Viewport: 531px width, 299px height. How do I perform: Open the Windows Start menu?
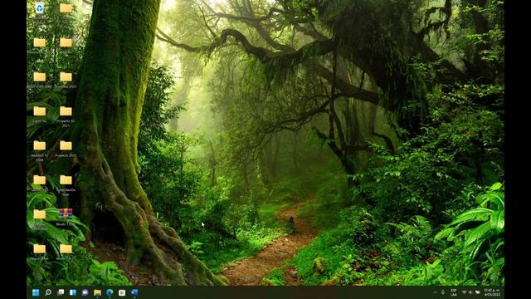36,292
